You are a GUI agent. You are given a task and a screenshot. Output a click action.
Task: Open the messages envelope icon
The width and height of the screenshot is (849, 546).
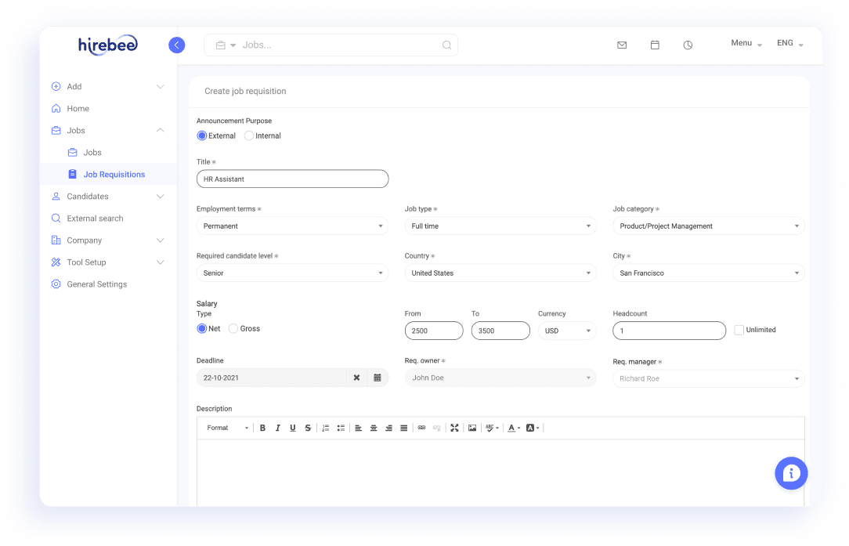622,45
